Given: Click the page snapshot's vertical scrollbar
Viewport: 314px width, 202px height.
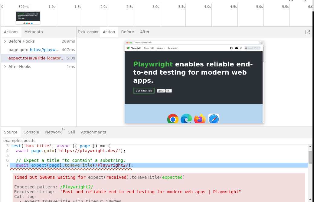Looking at the screenshot, I should (x=263, y=54).
